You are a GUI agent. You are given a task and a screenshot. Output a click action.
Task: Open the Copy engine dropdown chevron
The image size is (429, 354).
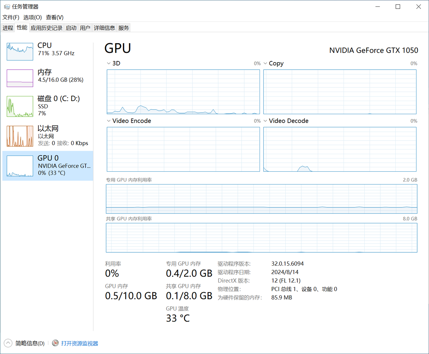click(265, 64)
